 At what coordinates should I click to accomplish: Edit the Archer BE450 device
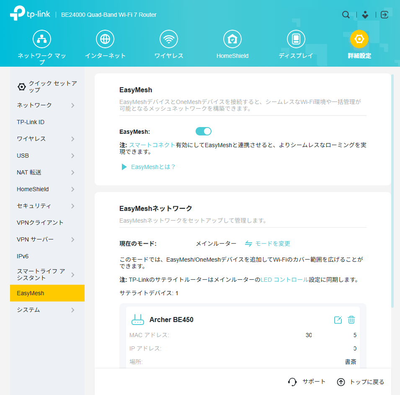click(338, 320)
